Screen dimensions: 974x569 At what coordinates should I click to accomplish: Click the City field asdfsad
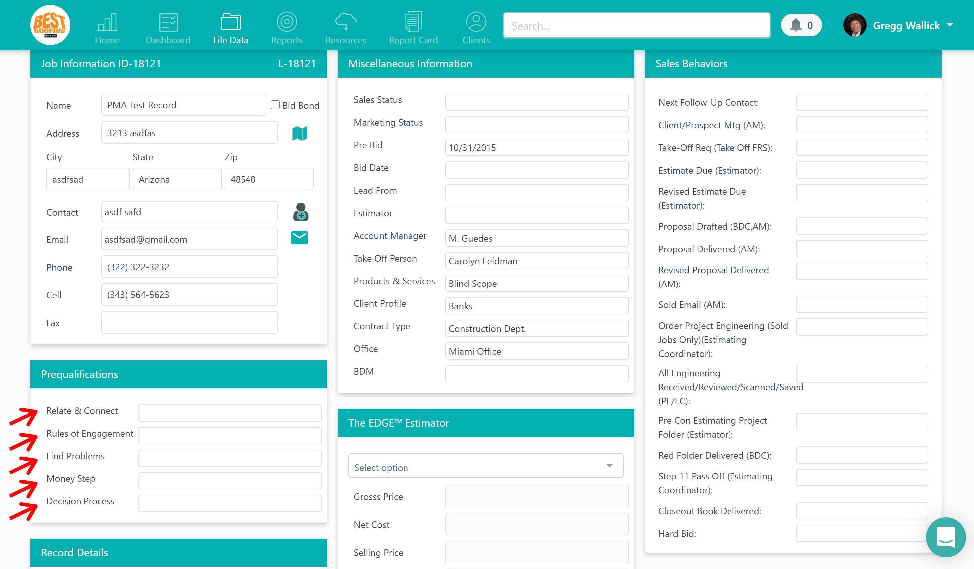coord(88,179)
